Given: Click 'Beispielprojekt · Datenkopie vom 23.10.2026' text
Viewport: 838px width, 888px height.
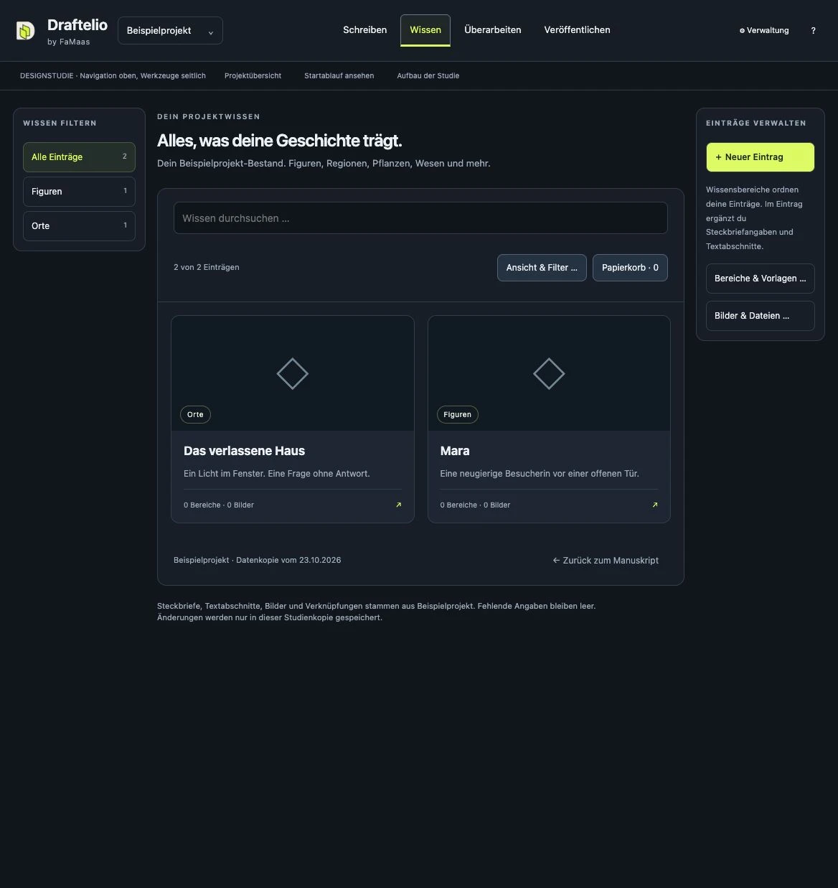Looking at the screenshot, I should pyautogui.click(x=258, y=560).
